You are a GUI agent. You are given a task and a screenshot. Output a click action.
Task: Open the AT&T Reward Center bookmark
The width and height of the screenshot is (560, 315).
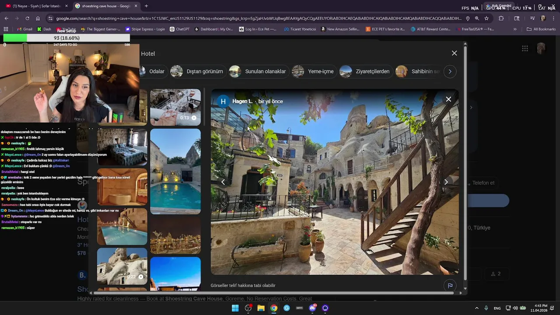click(x=430, y=29)
